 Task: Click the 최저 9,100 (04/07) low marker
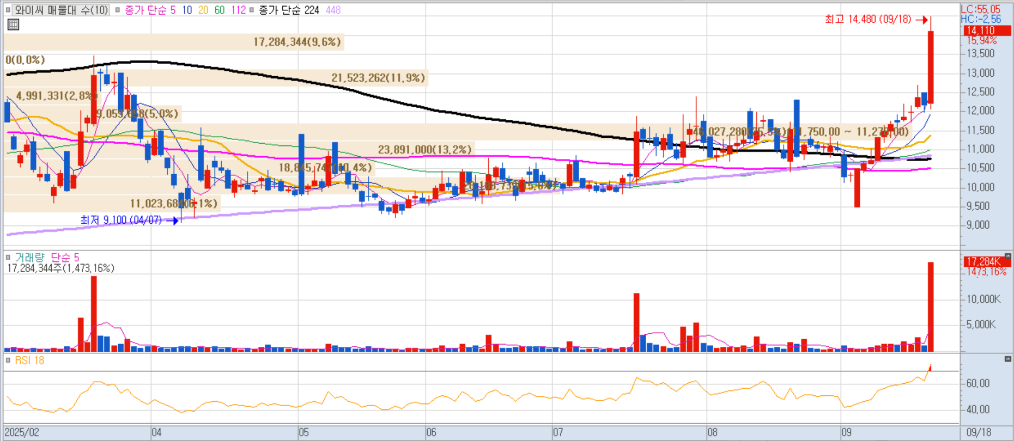129,220
